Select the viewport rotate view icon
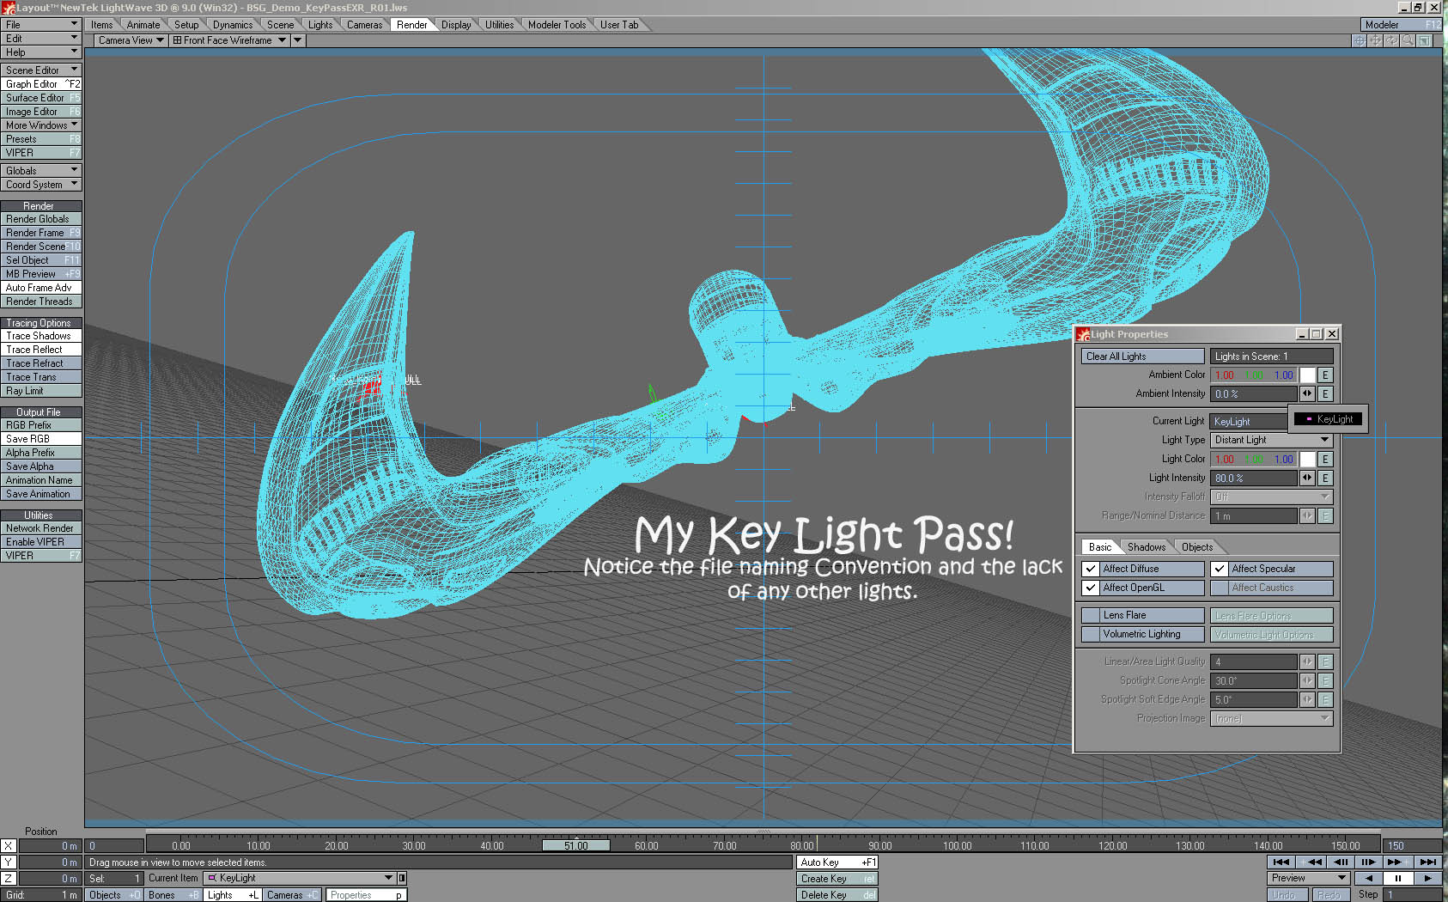The height and width of the screenshot is (902, 1448). pos(1392,40)
